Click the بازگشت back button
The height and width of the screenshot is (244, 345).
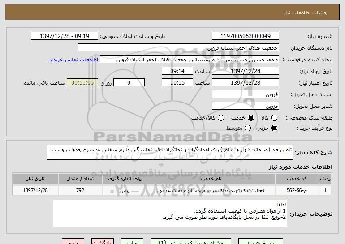pyautogui.click(x=103, y=241)
